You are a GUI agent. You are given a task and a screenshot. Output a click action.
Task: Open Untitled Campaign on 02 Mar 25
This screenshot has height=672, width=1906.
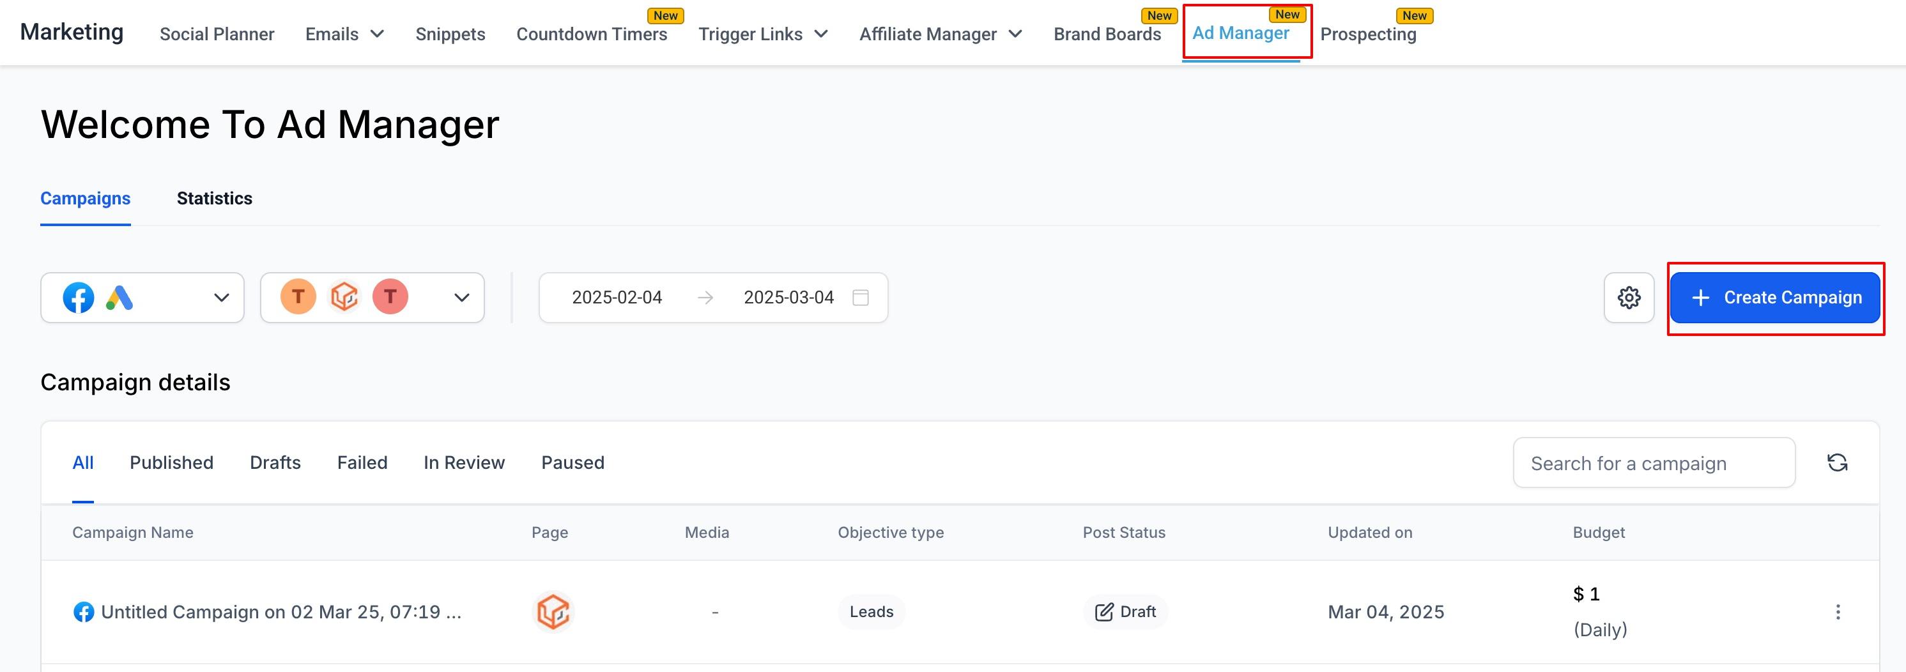[x=281, y=612]
